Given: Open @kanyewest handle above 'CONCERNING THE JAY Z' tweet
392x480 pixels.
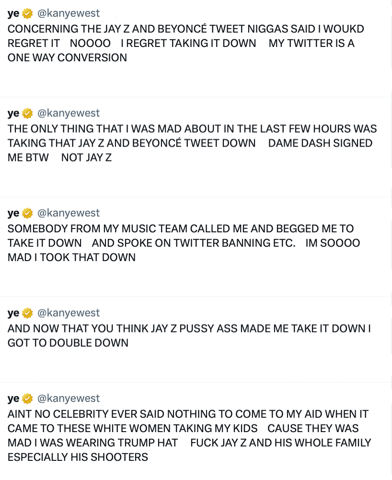Looking at the screenshot, I should pos(69,13).
